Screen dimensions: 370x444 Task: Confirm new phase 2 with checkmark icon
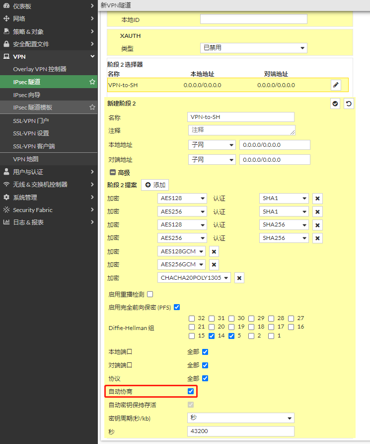(335, 104)
